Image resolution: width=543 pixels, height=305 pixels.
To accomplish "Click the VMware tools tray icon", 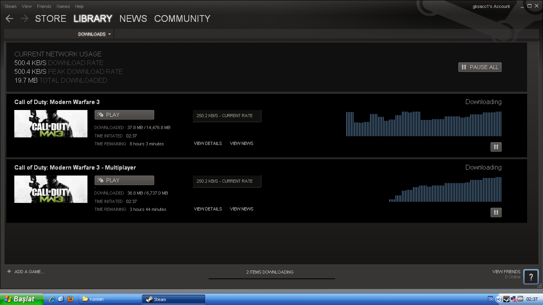I will [x=520, y=299].
